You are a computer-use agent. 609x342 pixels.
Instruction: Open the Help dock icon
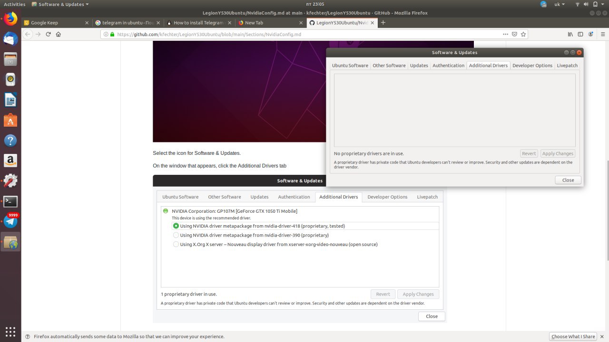[x=10, y=141]
